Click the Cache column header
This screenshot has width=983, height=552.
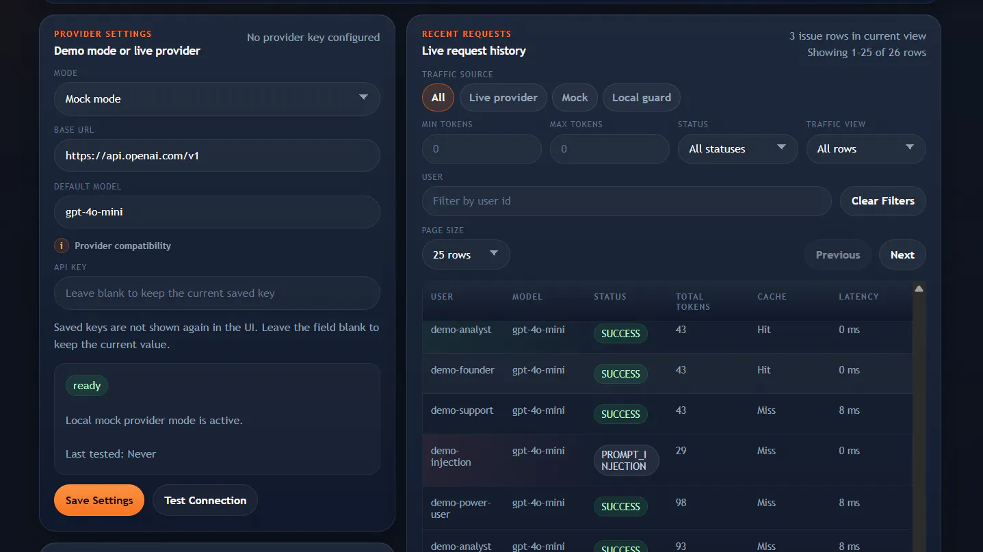point(772,296)
